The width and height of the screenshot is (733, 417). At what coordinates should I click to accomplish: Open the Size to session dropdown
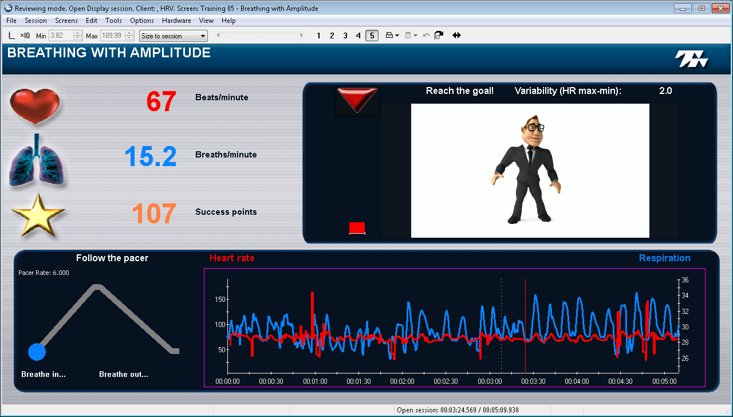coord(174,36)
